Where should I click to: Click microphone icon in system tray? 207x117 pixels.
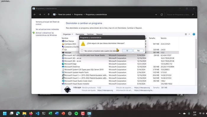(x=189, y=113)
